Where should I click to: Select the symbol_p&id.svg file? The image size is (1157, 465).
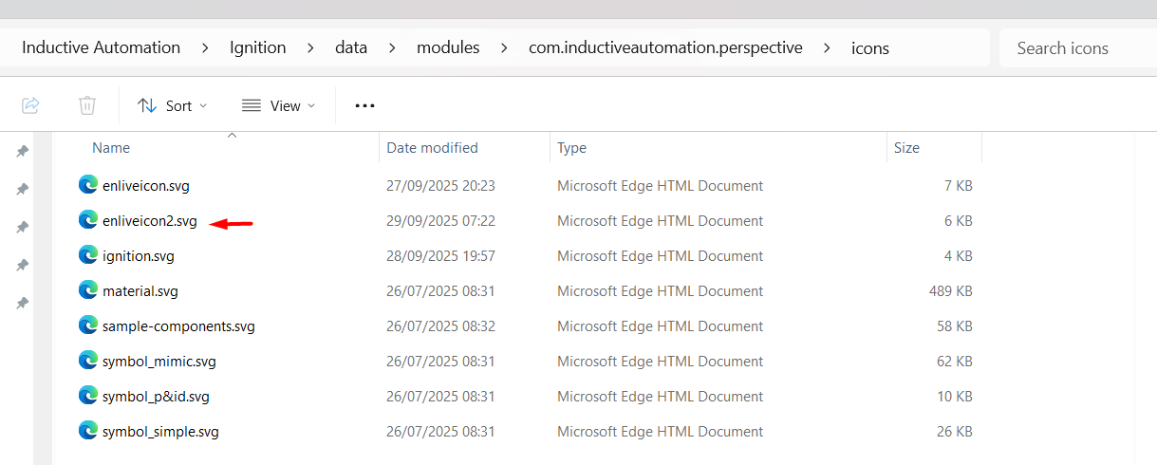click(156, 396)
